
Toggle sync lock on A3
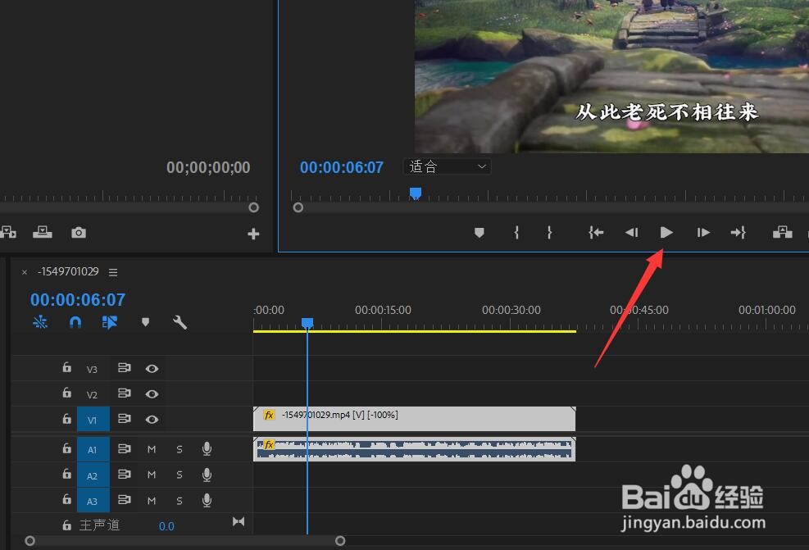[x=125, y=499]
